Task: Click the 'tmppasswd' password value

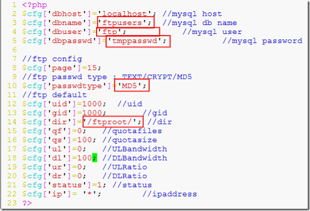Action: [134, 41]
